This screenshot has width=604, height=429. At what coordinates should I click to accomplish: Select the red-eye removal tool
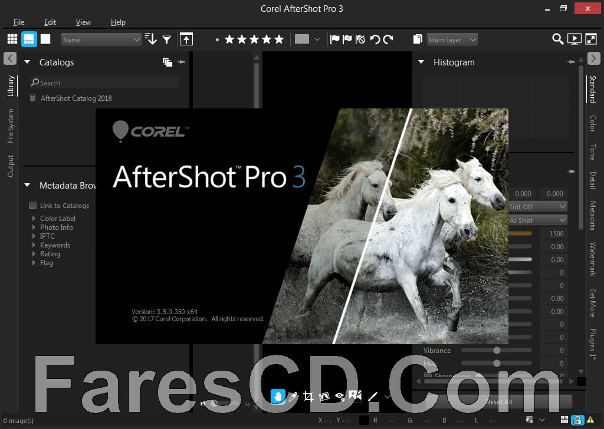(x=340, y=397)
